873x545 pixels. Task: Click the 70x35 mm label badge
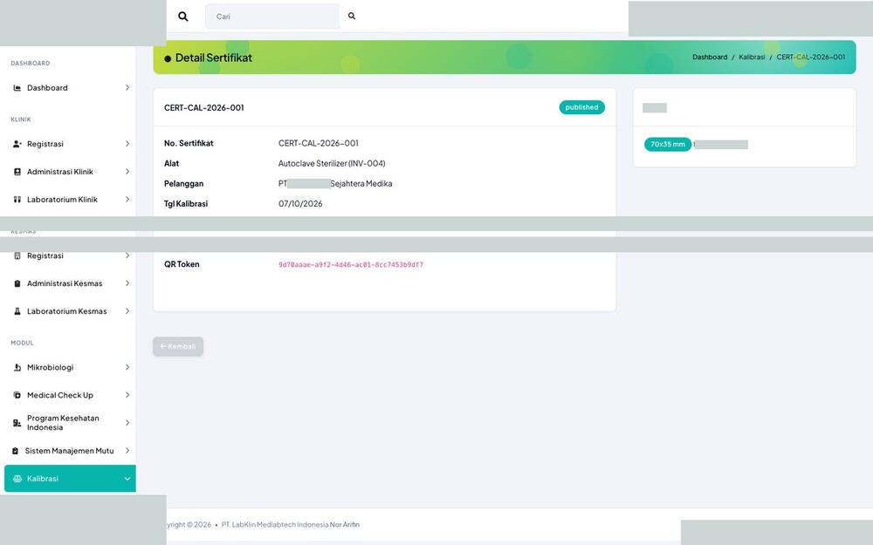[x=668, y=145]
